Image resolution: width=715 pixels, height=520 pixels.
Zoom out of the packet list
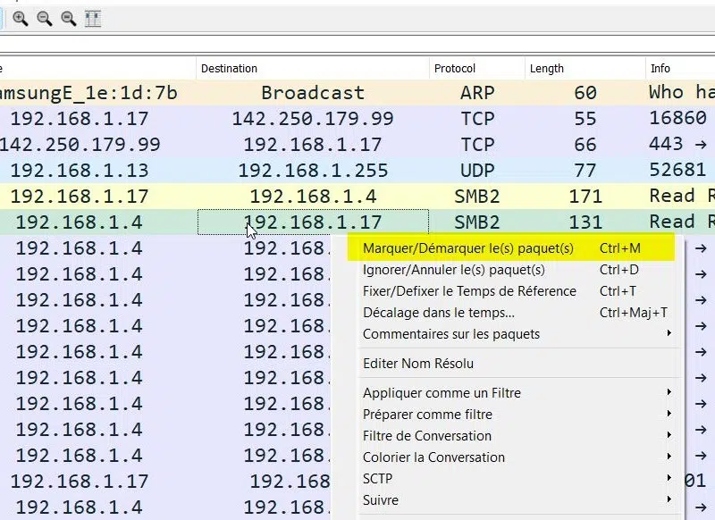click(43, 17)
